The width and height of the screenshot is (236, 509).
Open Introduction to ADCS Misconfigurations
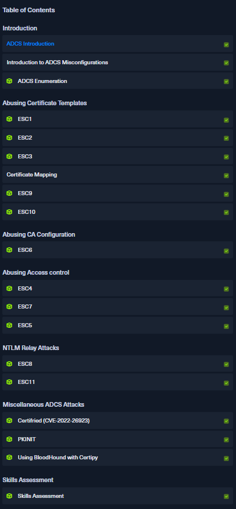[57, 63]
